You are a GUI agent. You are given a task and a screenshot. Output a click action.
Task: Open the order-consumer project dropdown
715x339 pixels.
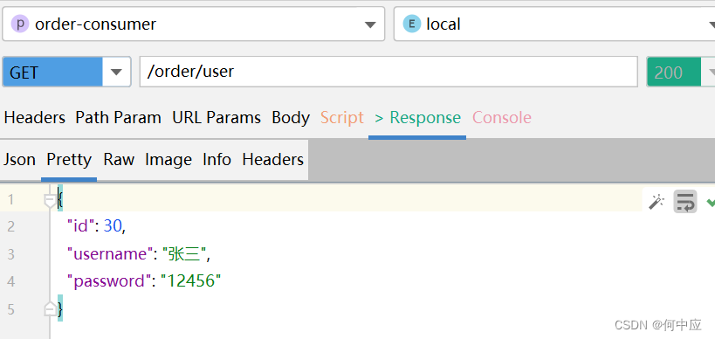click(x=193, y=24)
